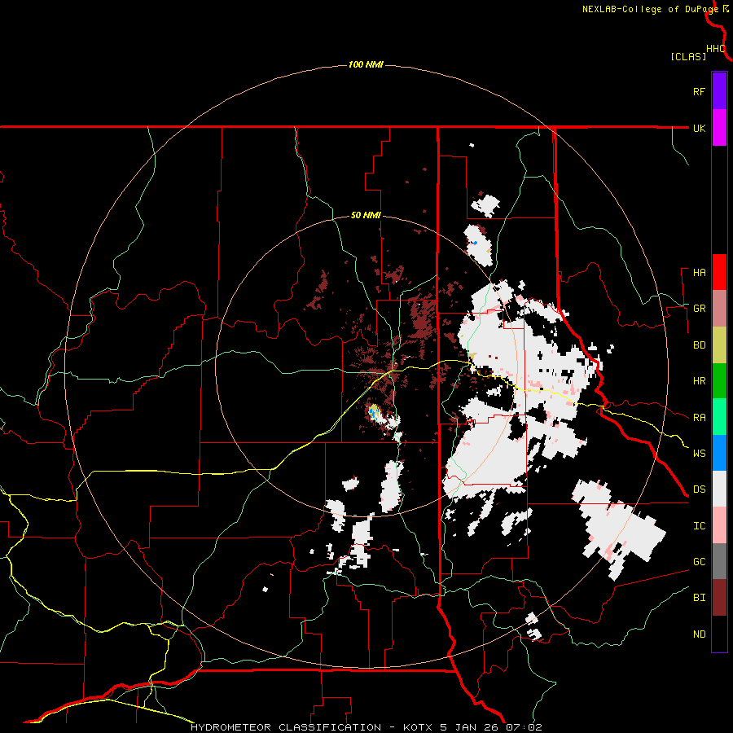Click the HR legend label
The width and height of the screenshot is (733, 733).
point(700,381)
